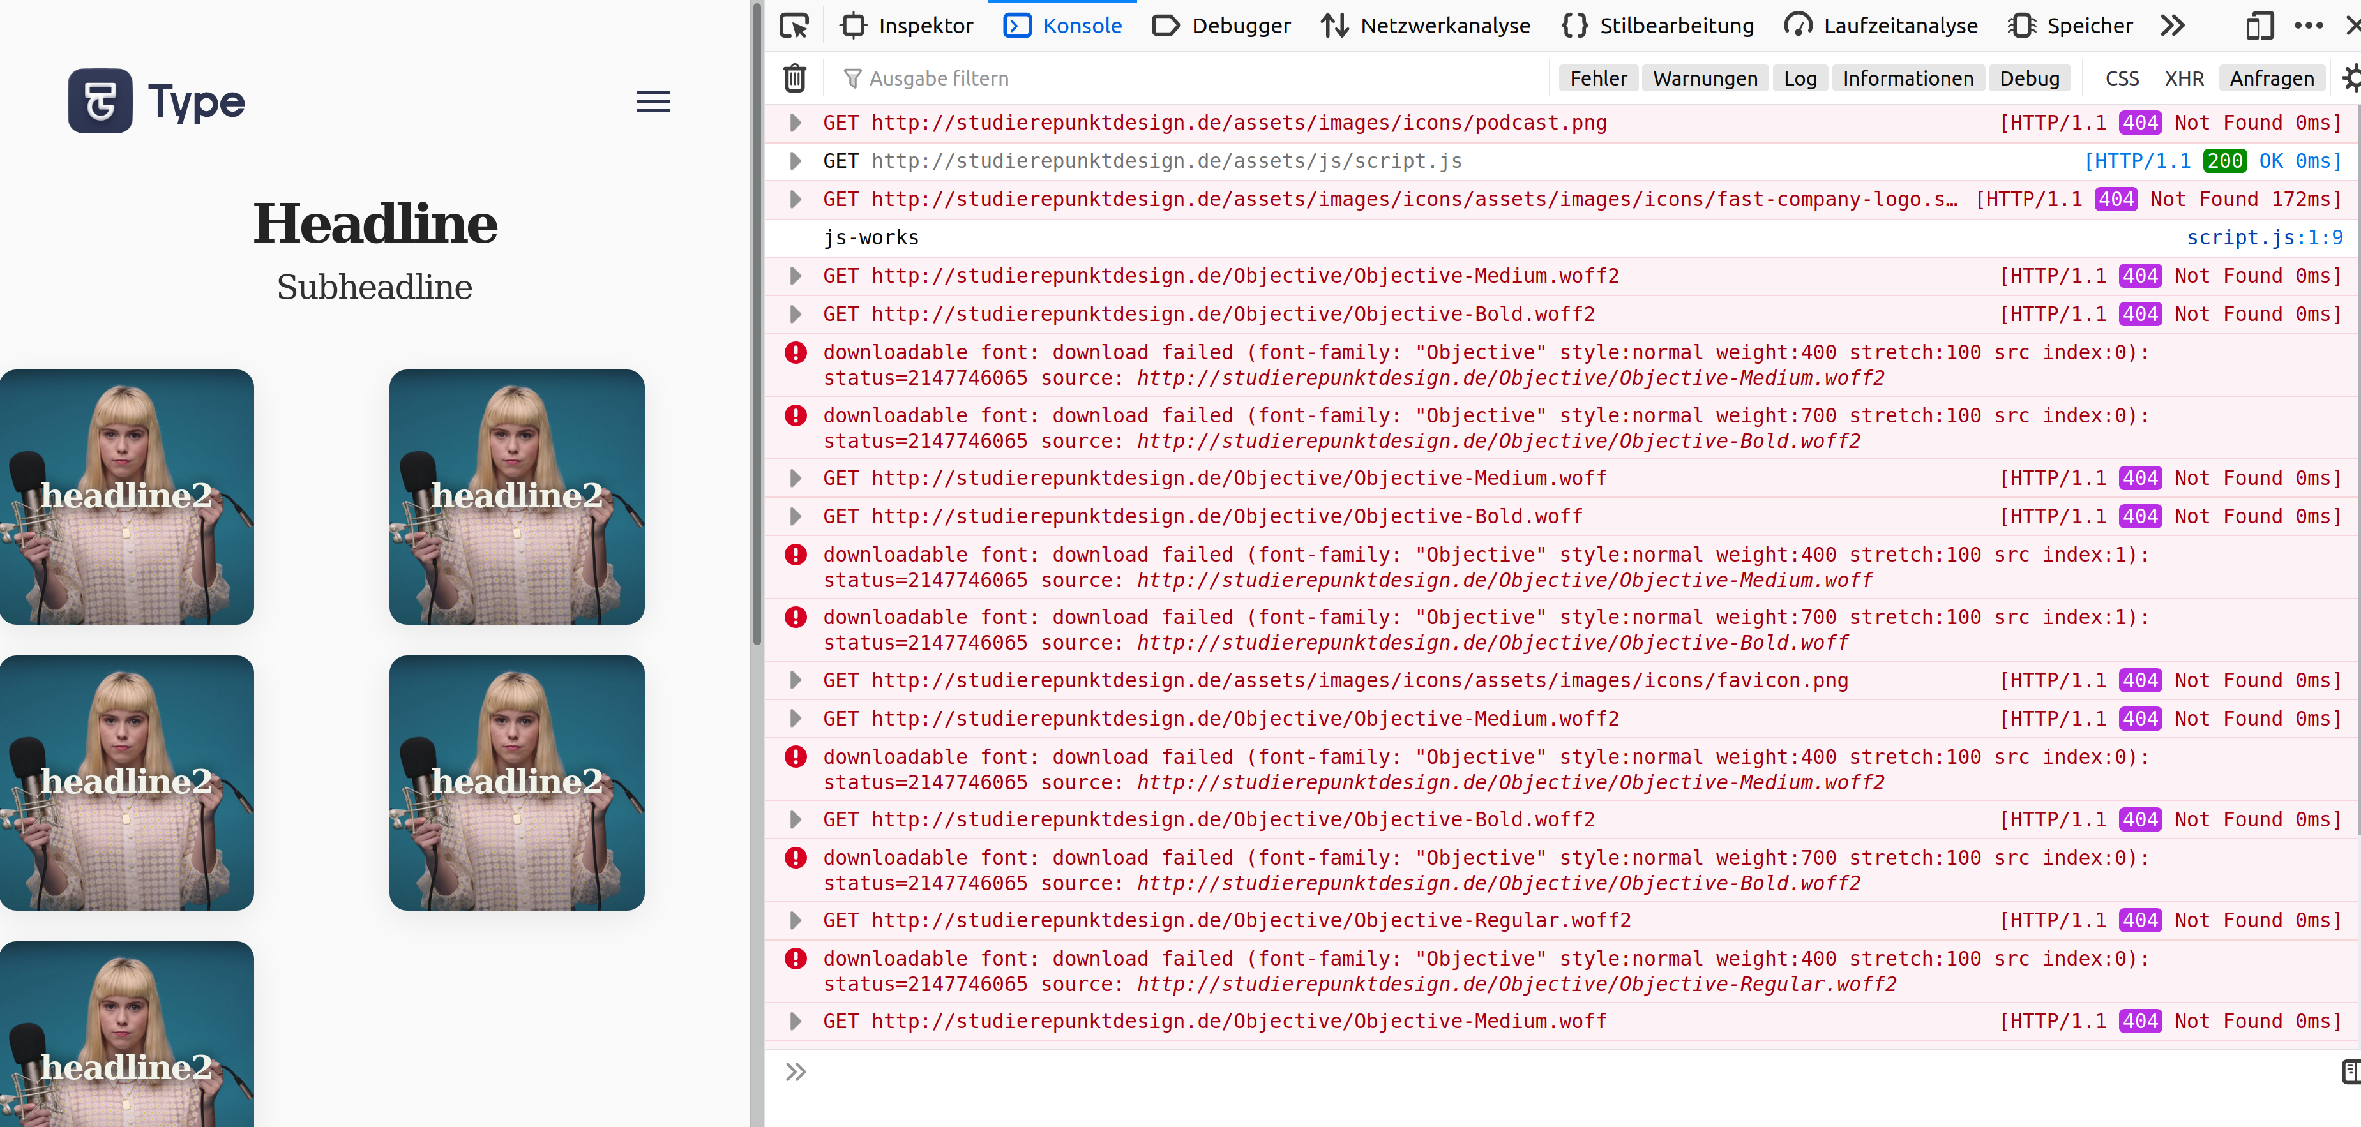Open the devtools three-dots menu

coord(2308,26)
